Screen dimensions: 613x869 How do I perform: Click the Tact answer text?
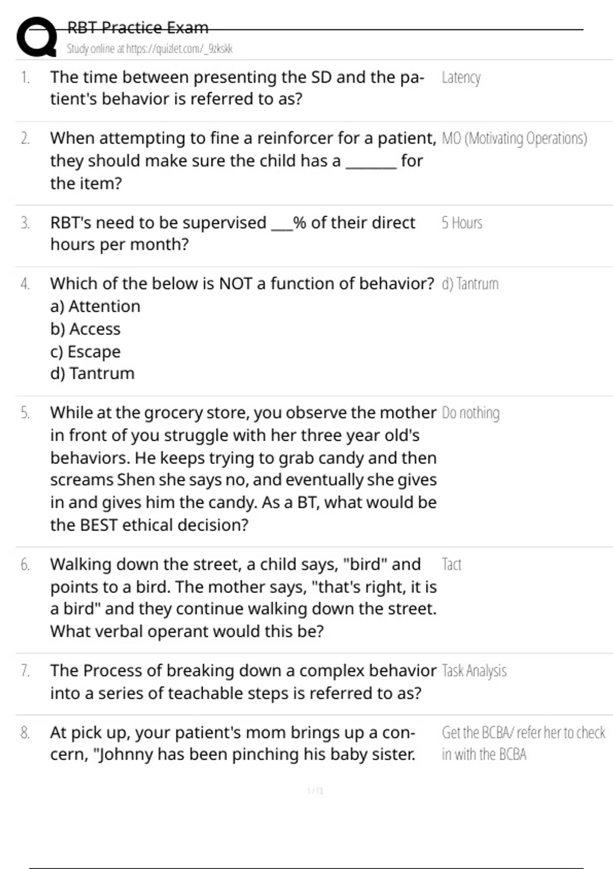click(x=452, y=564)
